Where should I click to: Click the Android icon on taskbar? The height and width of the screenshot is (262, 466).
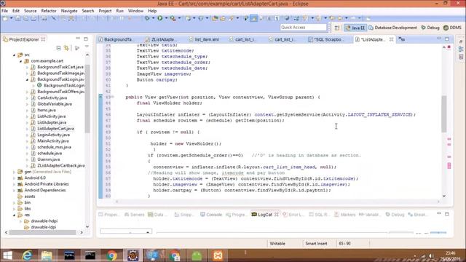pos(197,255)
